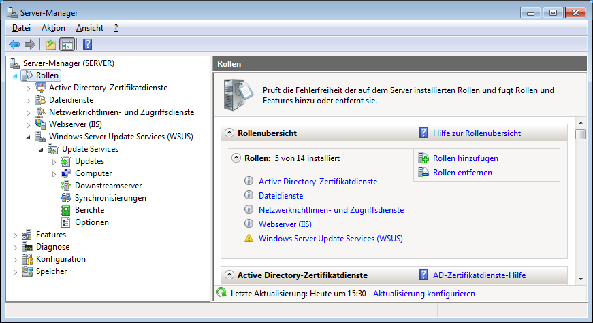593x323 pixels.
Task: Click the refresh icon next to Letzte Aktualisierung
Action: [x=221, y=292]
